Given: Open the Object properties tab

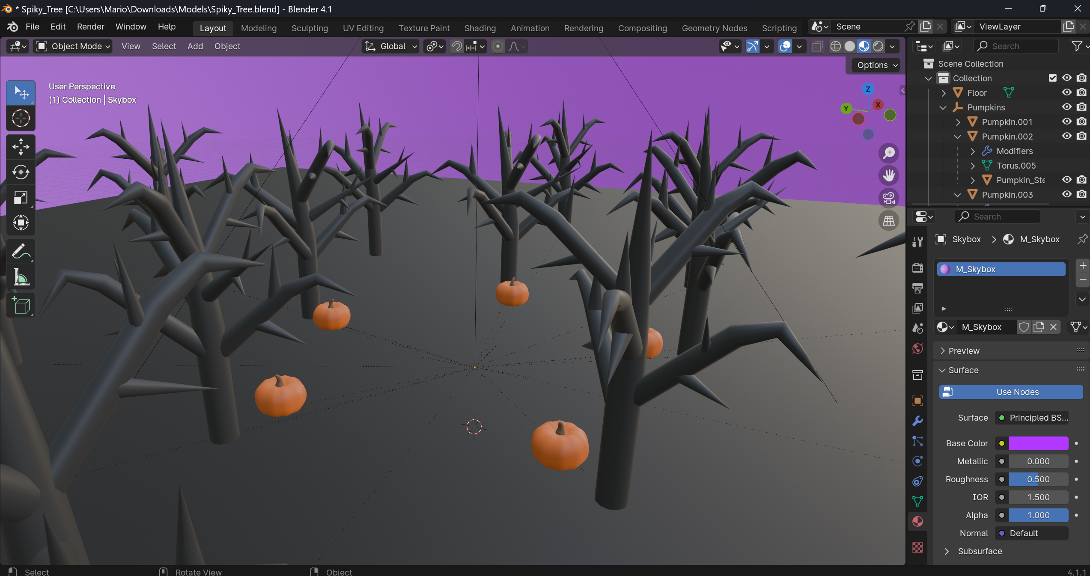Looking at the screenshot, I should click(x=917, y=401).
